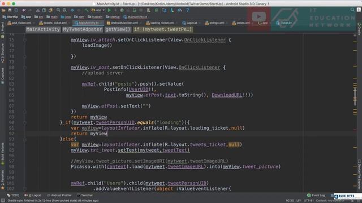
Task: Click the Help question mark icon
Action: click(187, 10)
